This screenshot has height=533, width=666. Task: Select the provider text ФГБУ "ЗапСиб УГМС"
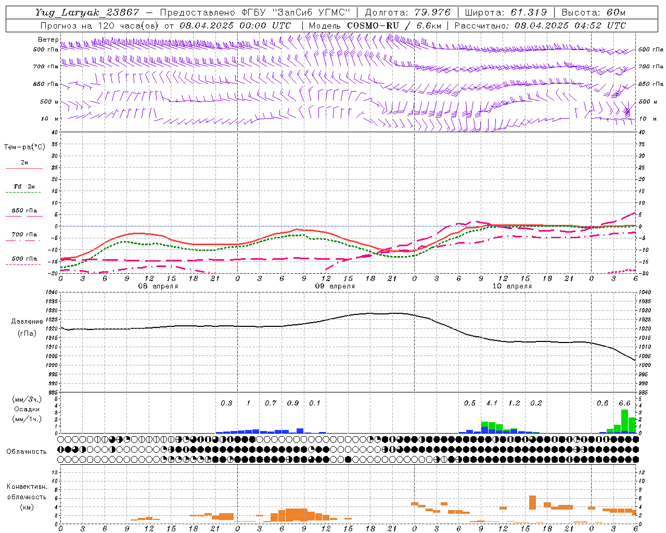296,12
